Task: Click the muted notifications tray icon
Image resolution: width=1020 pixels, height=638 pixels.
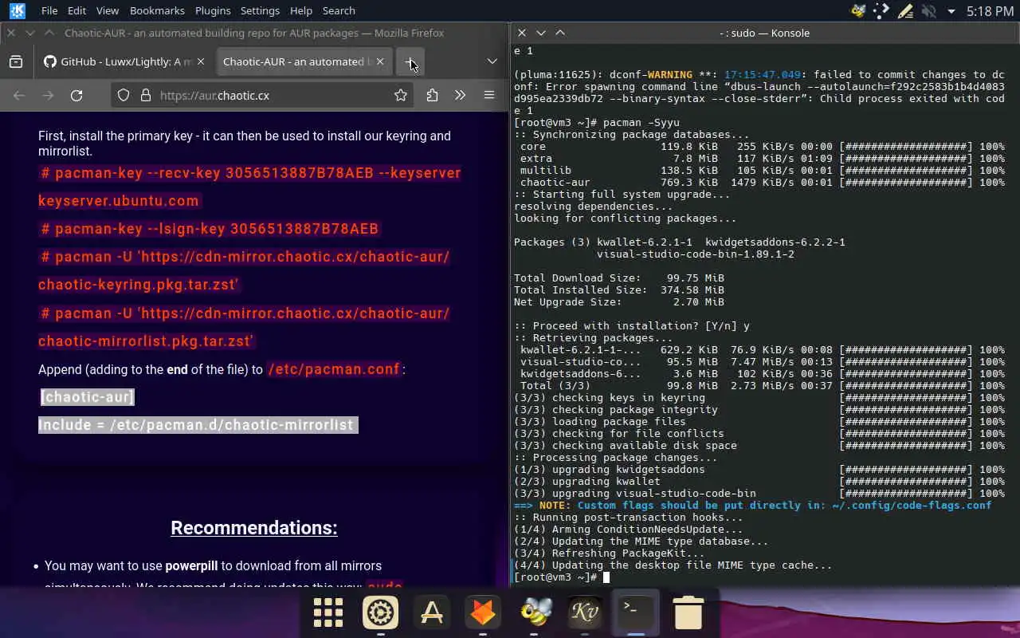Action: (928, 11)
